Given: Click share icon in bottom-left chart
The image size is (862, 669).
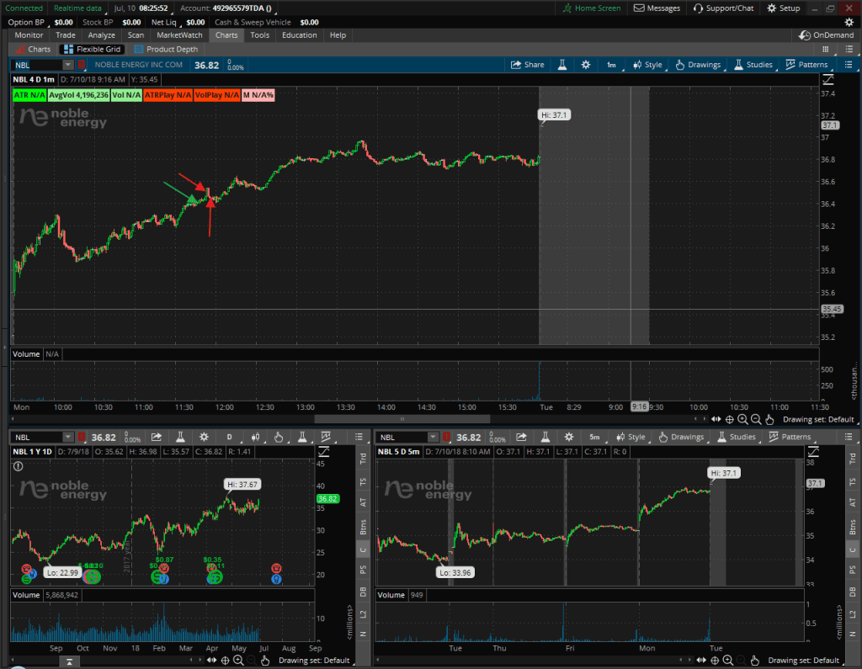Looking at the screenshot, I should point(156,437).
